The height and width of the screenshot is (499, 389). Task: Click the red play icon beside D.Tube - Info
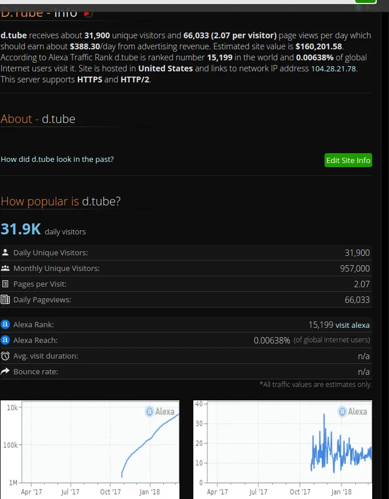coord(87,14)
